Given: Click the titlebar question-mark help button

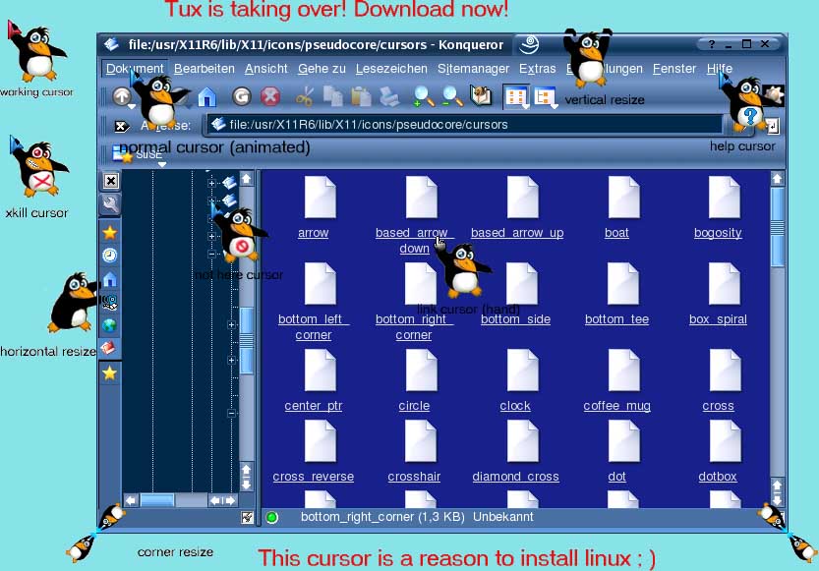Looking at the screenshot, I should (x=712, y=44).
